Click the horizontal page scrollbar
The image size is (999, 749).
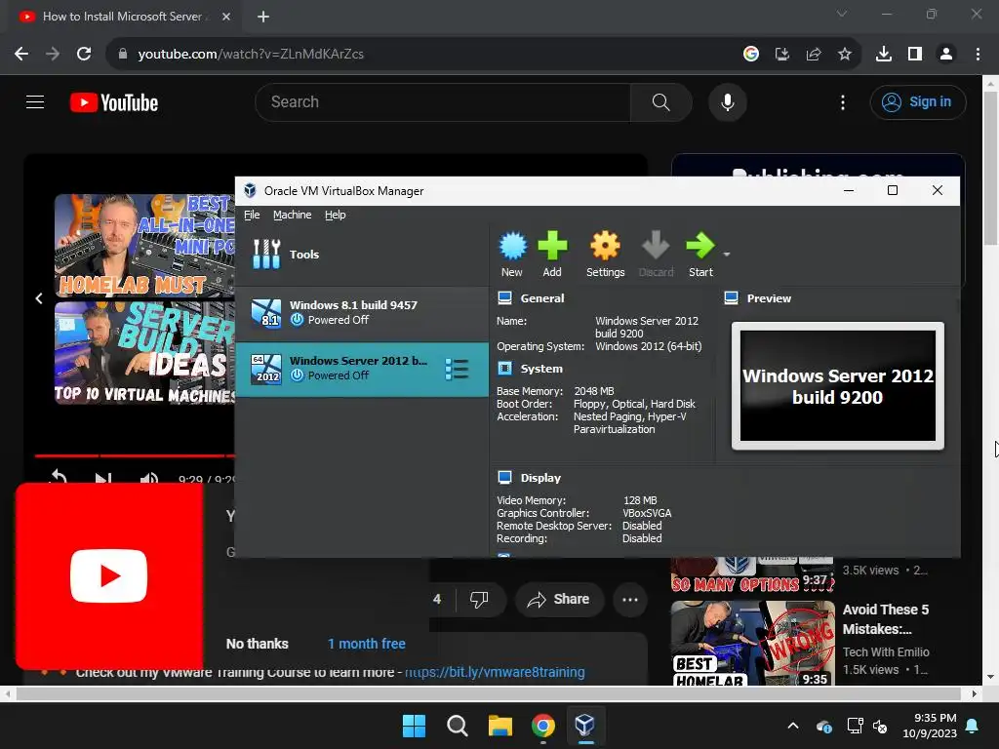tap(488, 693)
